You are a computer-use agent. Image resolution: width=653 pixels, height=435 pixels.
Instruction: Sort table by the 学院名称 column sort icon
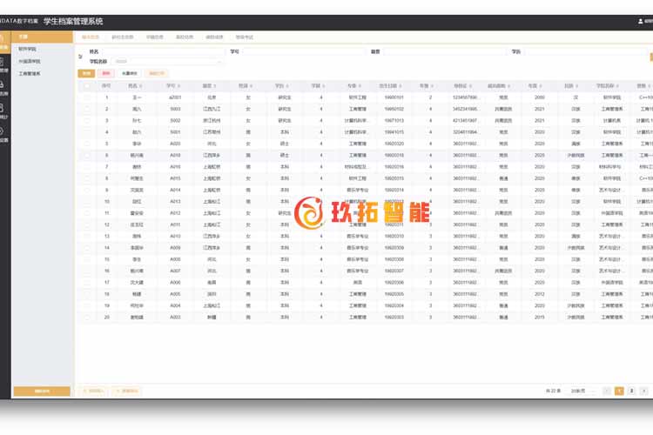617,86
